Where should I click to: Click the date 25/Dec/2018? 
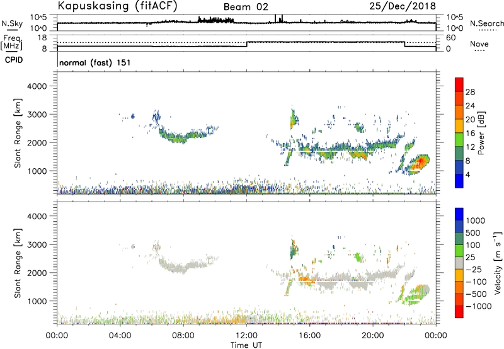coord(403,6)
